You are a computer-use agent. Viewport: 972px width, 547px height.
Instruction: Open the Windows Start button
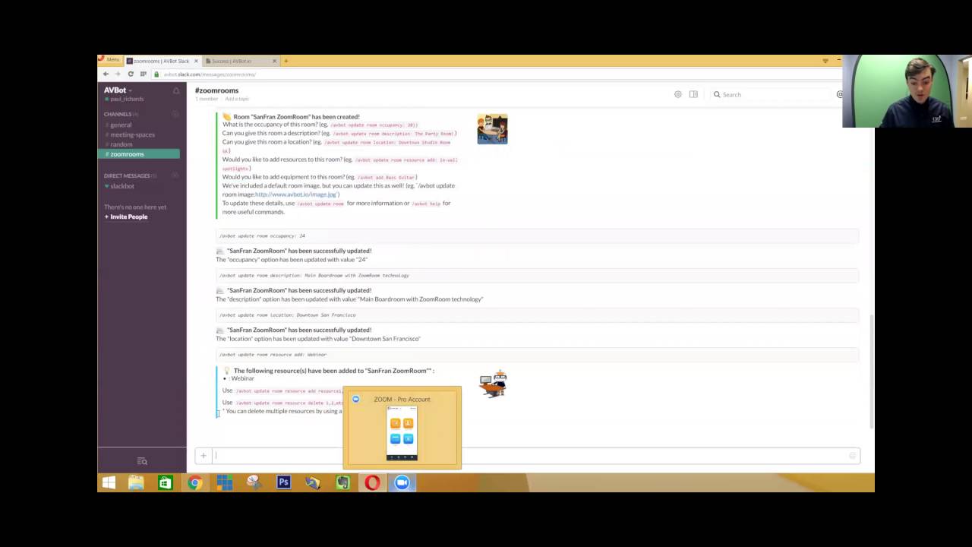[x=109, y=482]
